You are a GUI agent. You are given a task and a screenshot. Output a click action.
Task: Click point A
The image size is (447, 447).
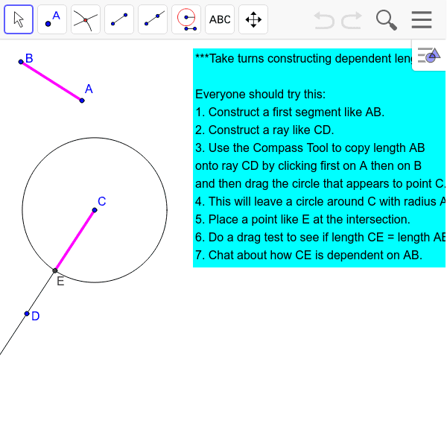(x=82, y=101)
